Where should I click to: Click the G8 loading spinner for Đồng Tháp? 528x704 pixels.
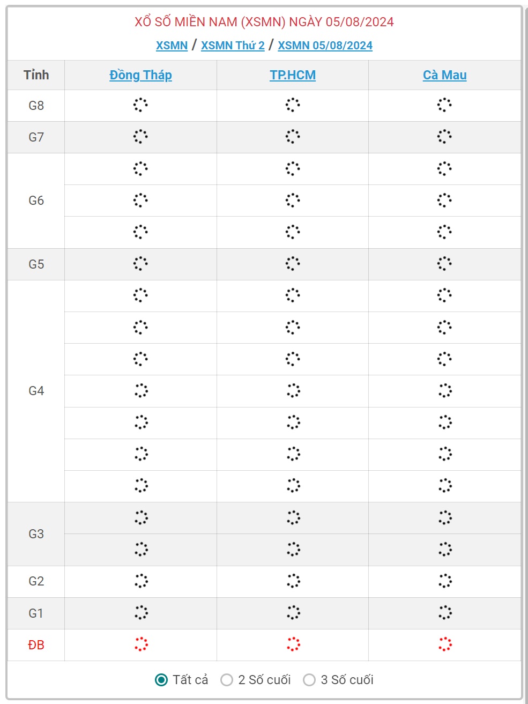(x=140, y=105)
